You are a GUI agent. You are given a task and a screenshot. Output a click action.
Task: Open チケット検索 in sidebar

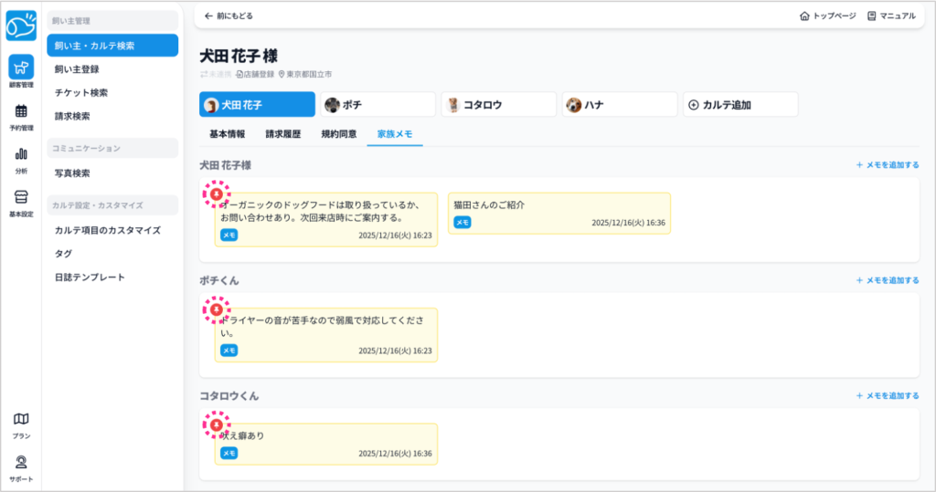pos(81,92)
